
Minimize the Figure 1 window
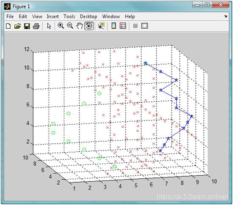(x=197, y=5)
